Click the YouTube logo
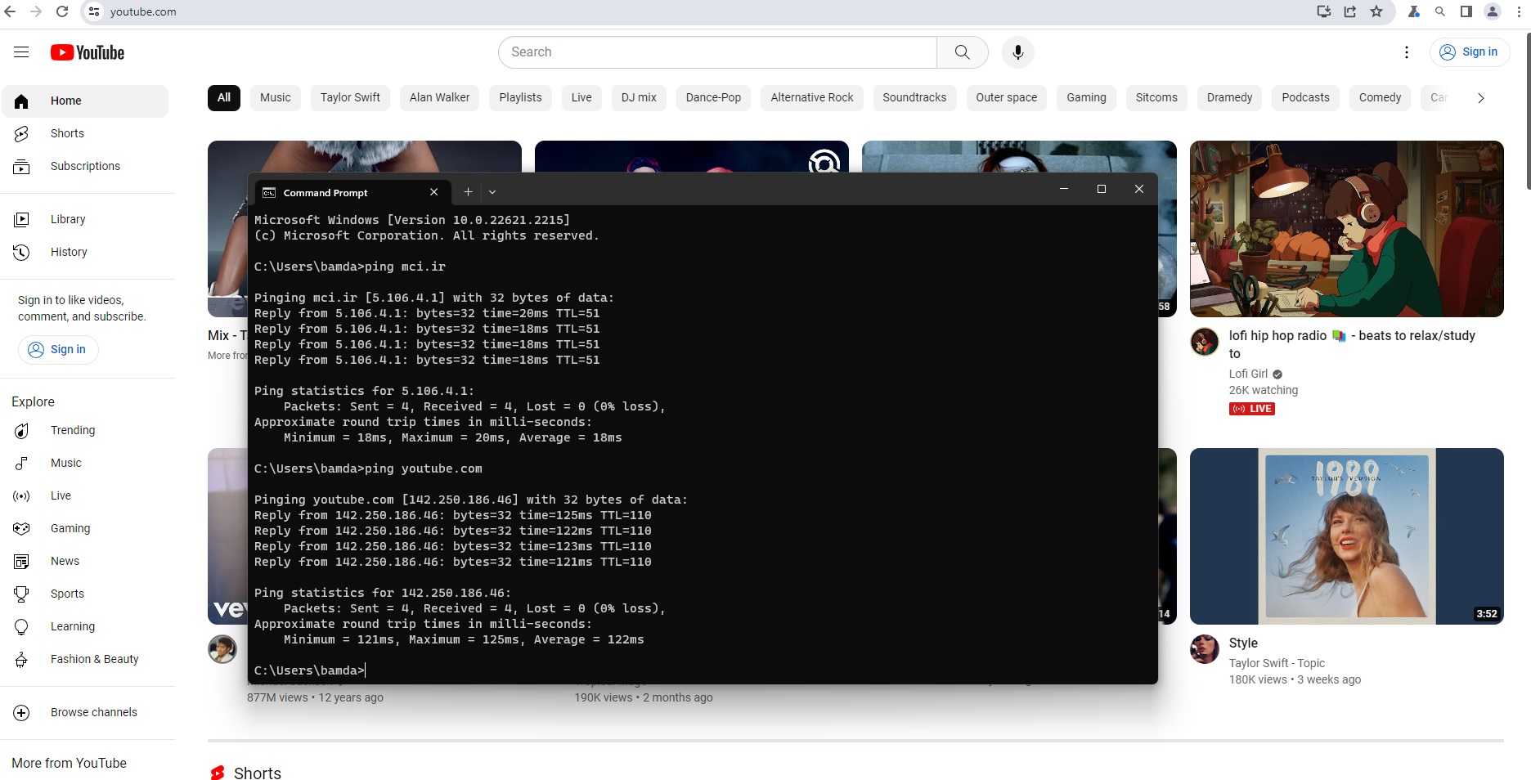 pyautogui.click(x=88, y=52)
